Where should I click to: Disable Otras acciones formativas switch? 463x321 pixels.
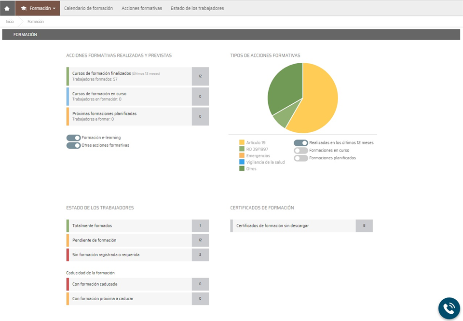[74, 145]
